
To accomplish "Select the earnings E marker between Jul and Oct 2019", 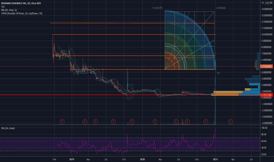I will click(113, 122).
